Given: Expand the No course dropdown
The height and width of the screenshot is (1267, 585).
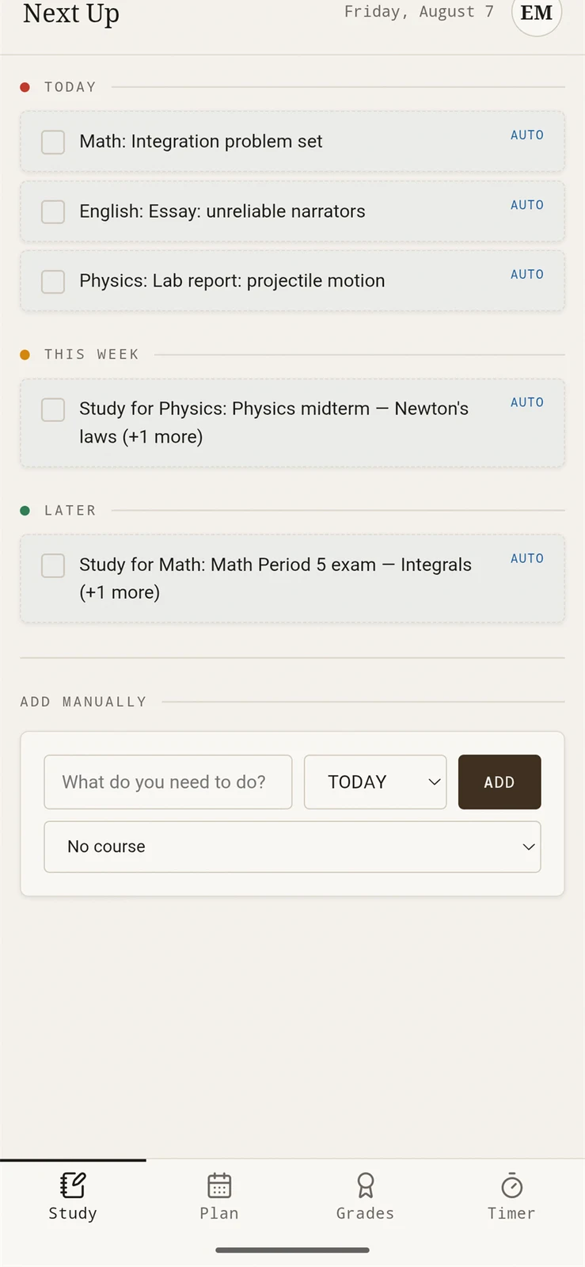Looking at the screenshot, I should (292, 847).
